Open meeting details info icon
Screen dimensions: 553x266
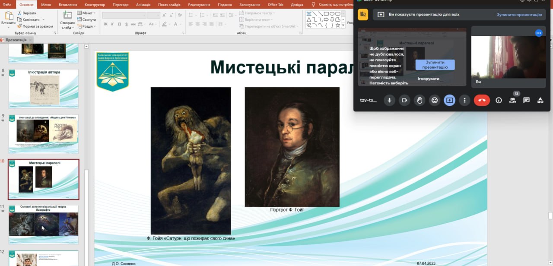[499, 100]
